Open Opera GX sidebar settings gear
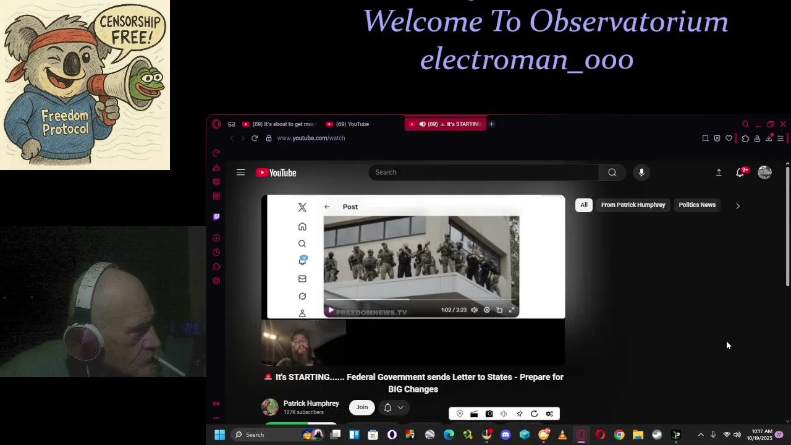The image size is (791, 445). (x=216, y=281)
